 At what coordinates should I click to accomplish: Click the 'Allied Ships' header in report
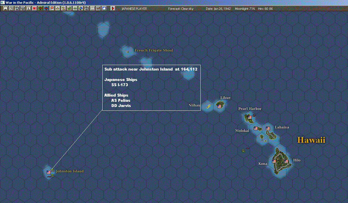click(116, 95)
